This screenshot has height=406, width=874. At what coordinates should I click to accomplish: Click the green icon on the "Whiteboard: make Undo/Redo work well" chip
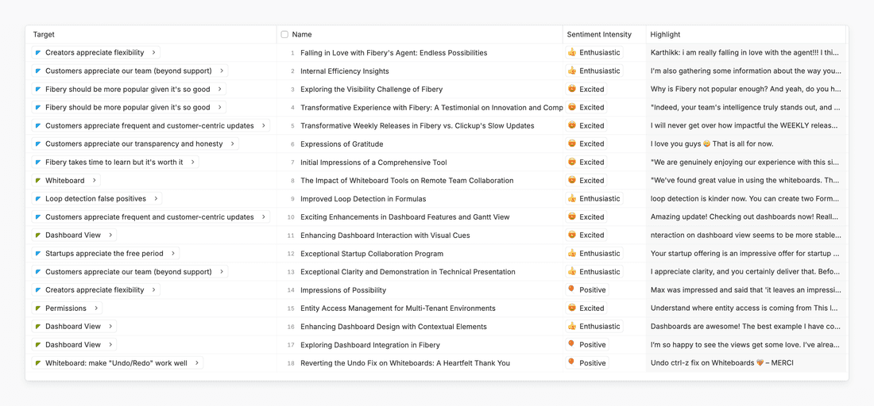pyautogui.click(x=38, y=363)
